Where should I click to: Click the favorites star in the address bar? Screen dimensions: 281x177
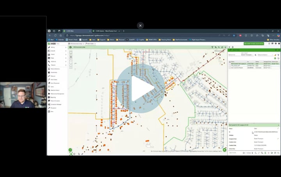pos(234,36)
